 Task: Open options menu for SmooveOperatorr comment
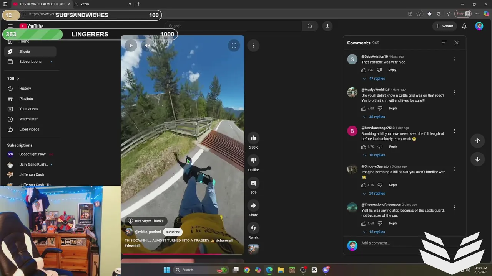coord(454,169)
